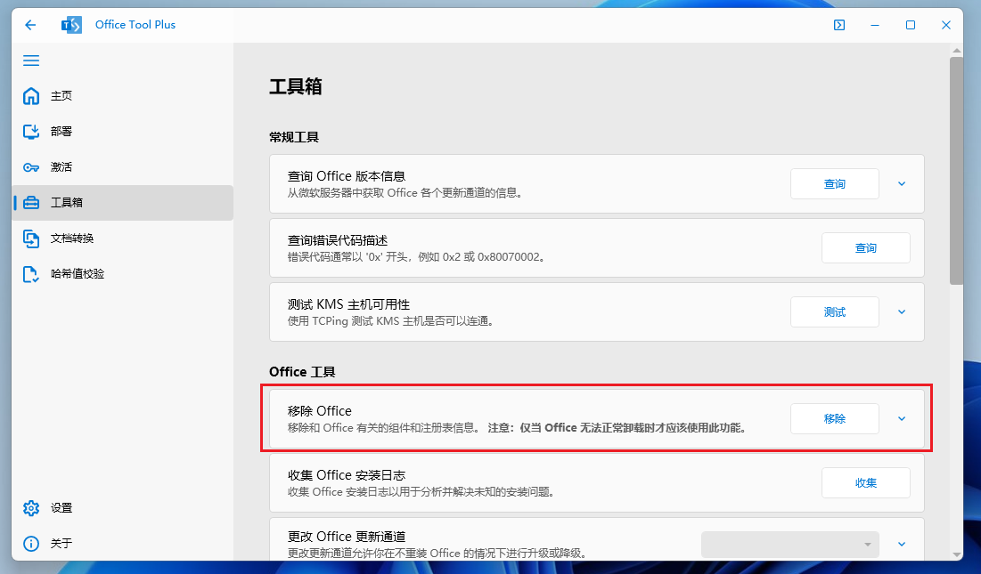Click the 测试 KMS 主机可用性 title
The width and height of the screenshot is (981, 574).
[348, 304]
